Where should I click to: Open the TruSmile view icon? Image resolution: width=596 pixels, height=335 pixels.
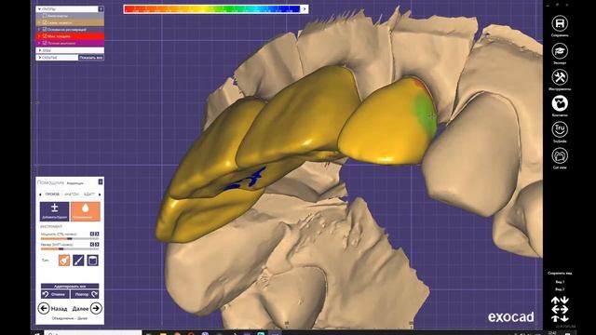tap(560, 129)
